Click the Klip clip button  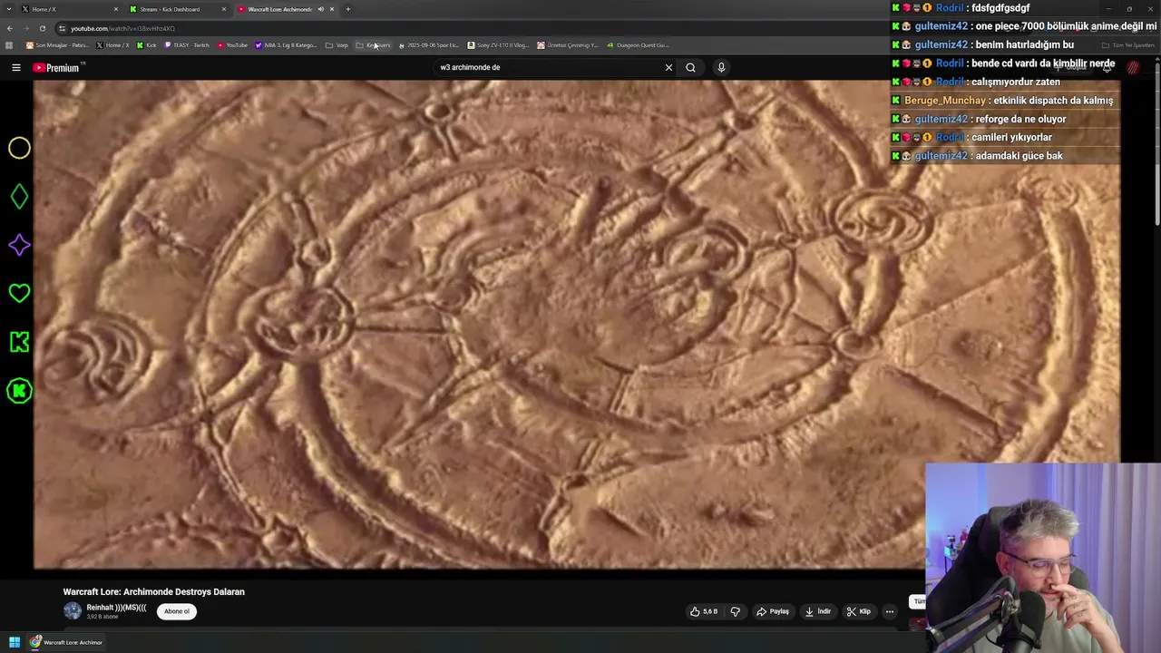click(859, 611)
